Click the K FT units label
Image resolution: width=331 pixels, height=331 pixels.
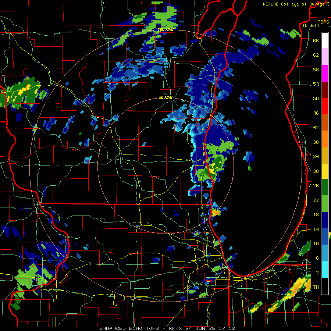tap(311, 26)
